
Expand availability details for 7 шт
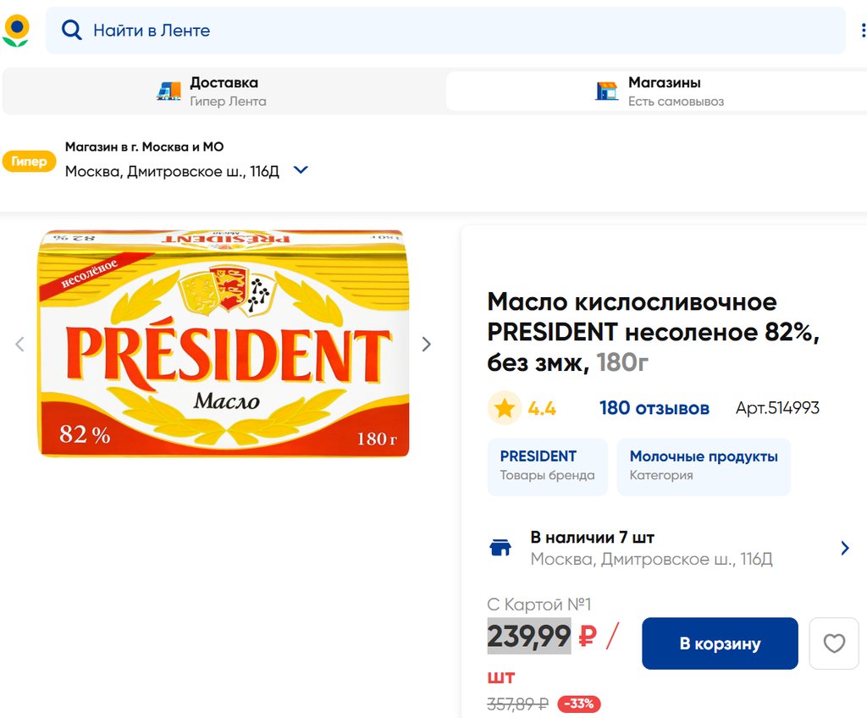pos(844,548)
